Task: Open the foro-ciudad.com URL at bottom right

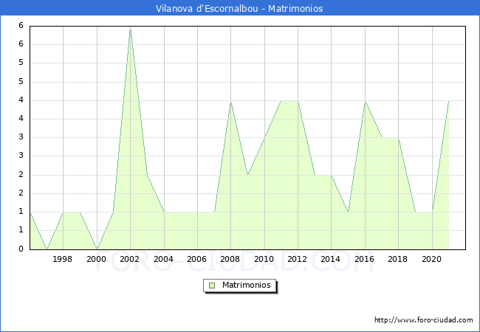Action: tap(424, 320)
